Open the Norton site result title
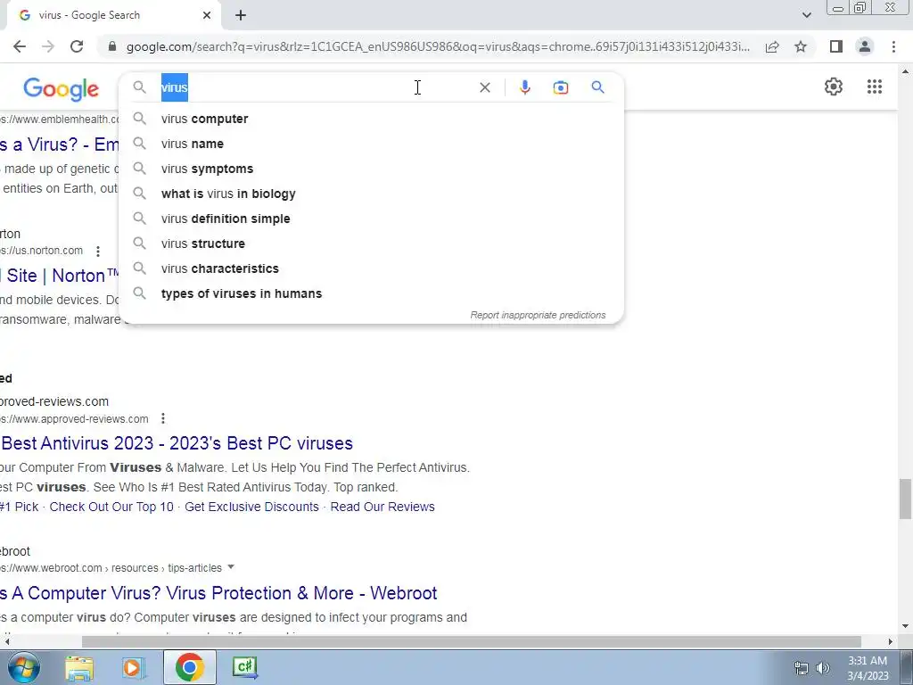 point(60,276)
